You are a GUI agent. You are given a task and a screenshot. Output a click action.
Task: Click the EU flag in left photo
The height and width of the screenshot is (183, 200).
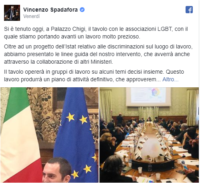[x=76, y=133]
